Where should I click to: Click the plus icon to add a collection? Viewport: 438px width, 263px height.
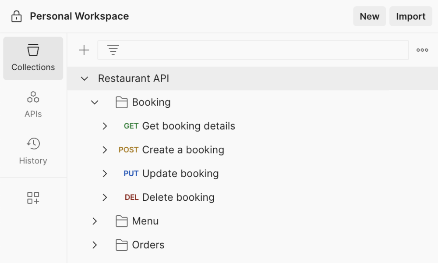84,50
